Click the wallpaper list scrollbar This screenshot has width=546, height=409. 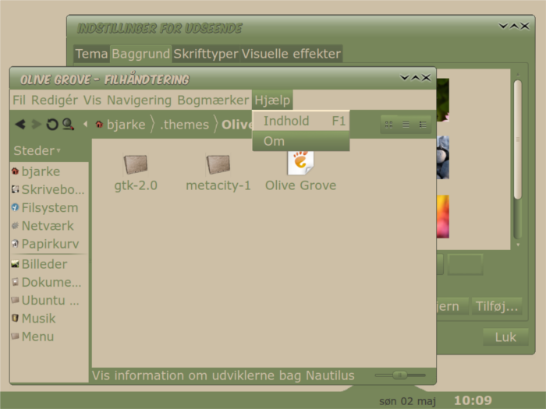tap(518, 139)
